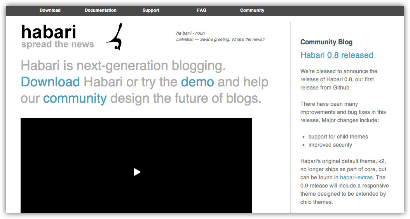Open the demo link in the headline

coord(197,82)
